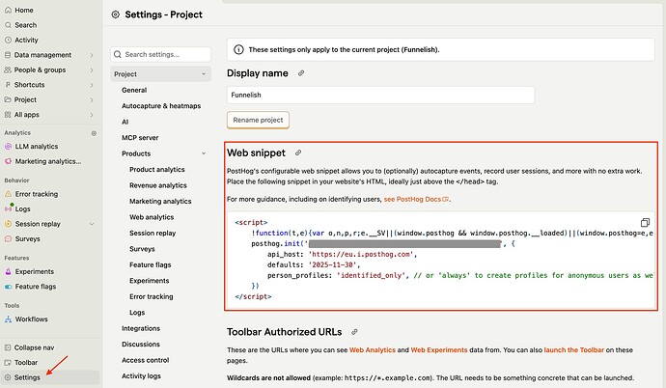Click the gear icon for Settings in sidebar
666x388 pixels.
(x=9, y=377)
